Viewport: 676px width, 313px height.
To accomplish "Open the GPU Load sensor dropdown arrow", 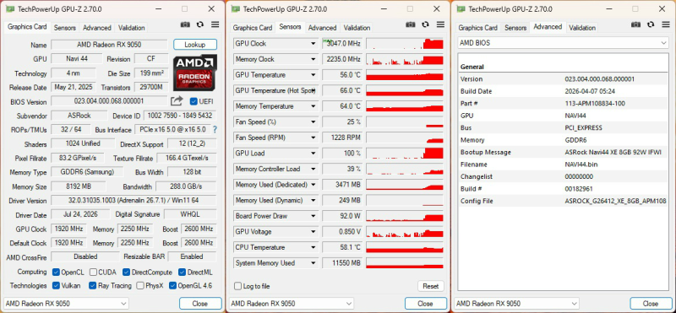I will [313, 154].
